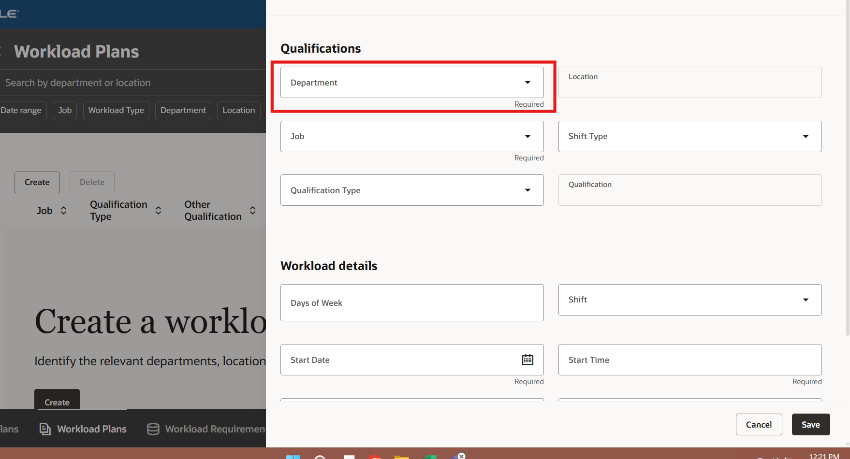Click the Workload Plans document icon
Image resolution: width=850 pixels, height=459 pixels.
click(44, 429)
